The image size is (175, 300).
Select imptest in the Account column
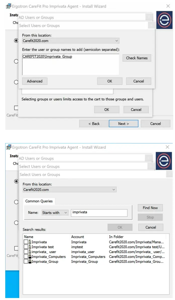coord(77,247)
